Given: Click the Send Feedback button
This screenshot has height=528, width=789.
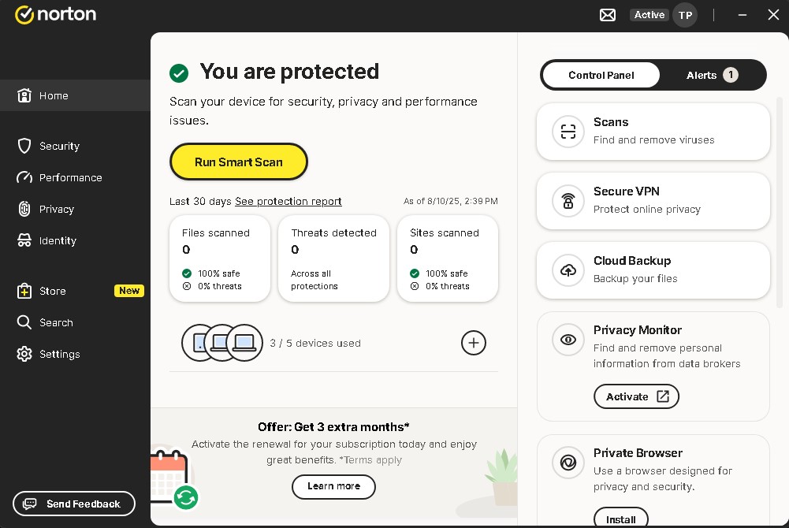Looking at the screenshot, I should click(x=74, y=504).
